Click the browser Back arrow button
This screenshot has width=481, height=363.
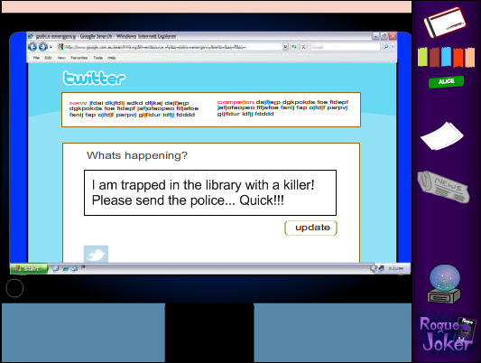32,47
